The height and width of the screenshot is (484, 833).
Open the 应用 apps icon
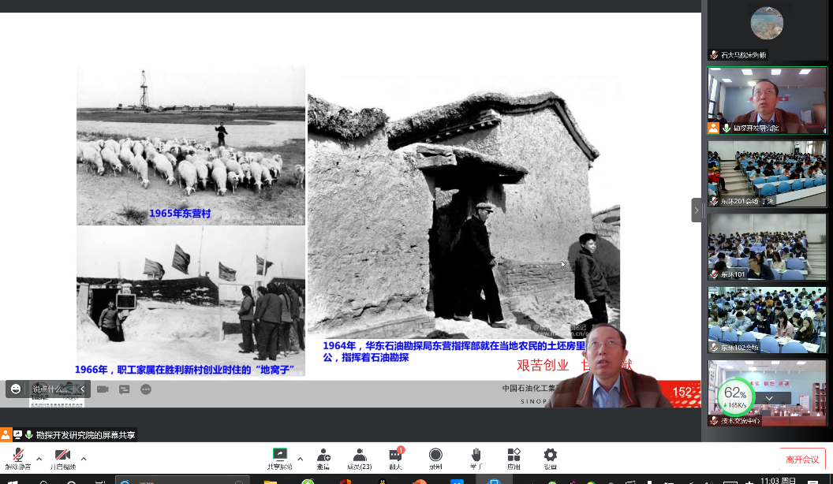tap(514, 458)
